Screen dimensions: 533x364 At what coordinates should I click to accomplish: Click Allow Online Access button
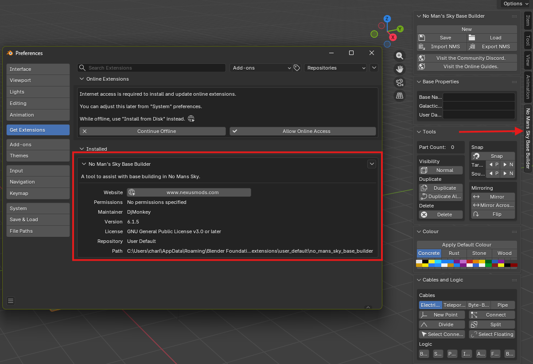(303, 131)
